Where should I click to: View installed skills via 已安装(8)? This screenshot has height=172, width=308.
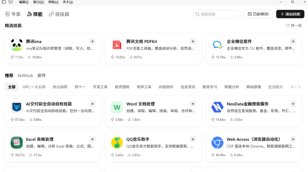pos(258,14)
